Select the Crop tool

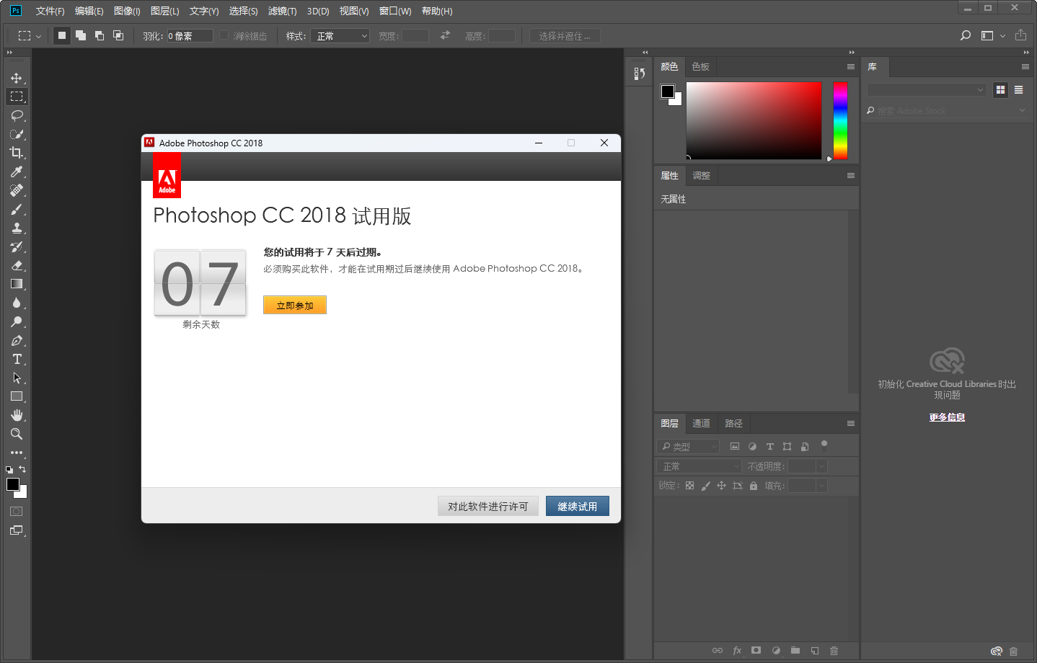(x=17, y=153)
